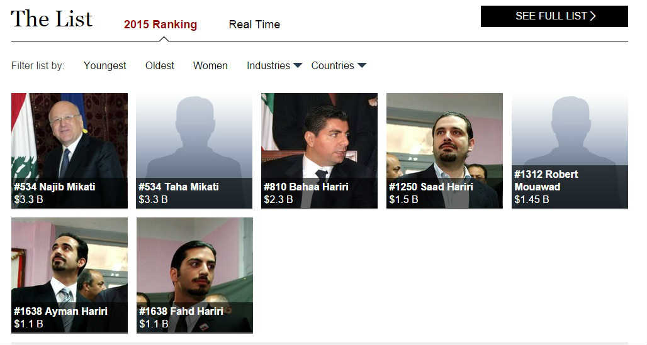Open Taha Mikati's placeholder silhouette card

pyautogui.click(x=194, y=151)
